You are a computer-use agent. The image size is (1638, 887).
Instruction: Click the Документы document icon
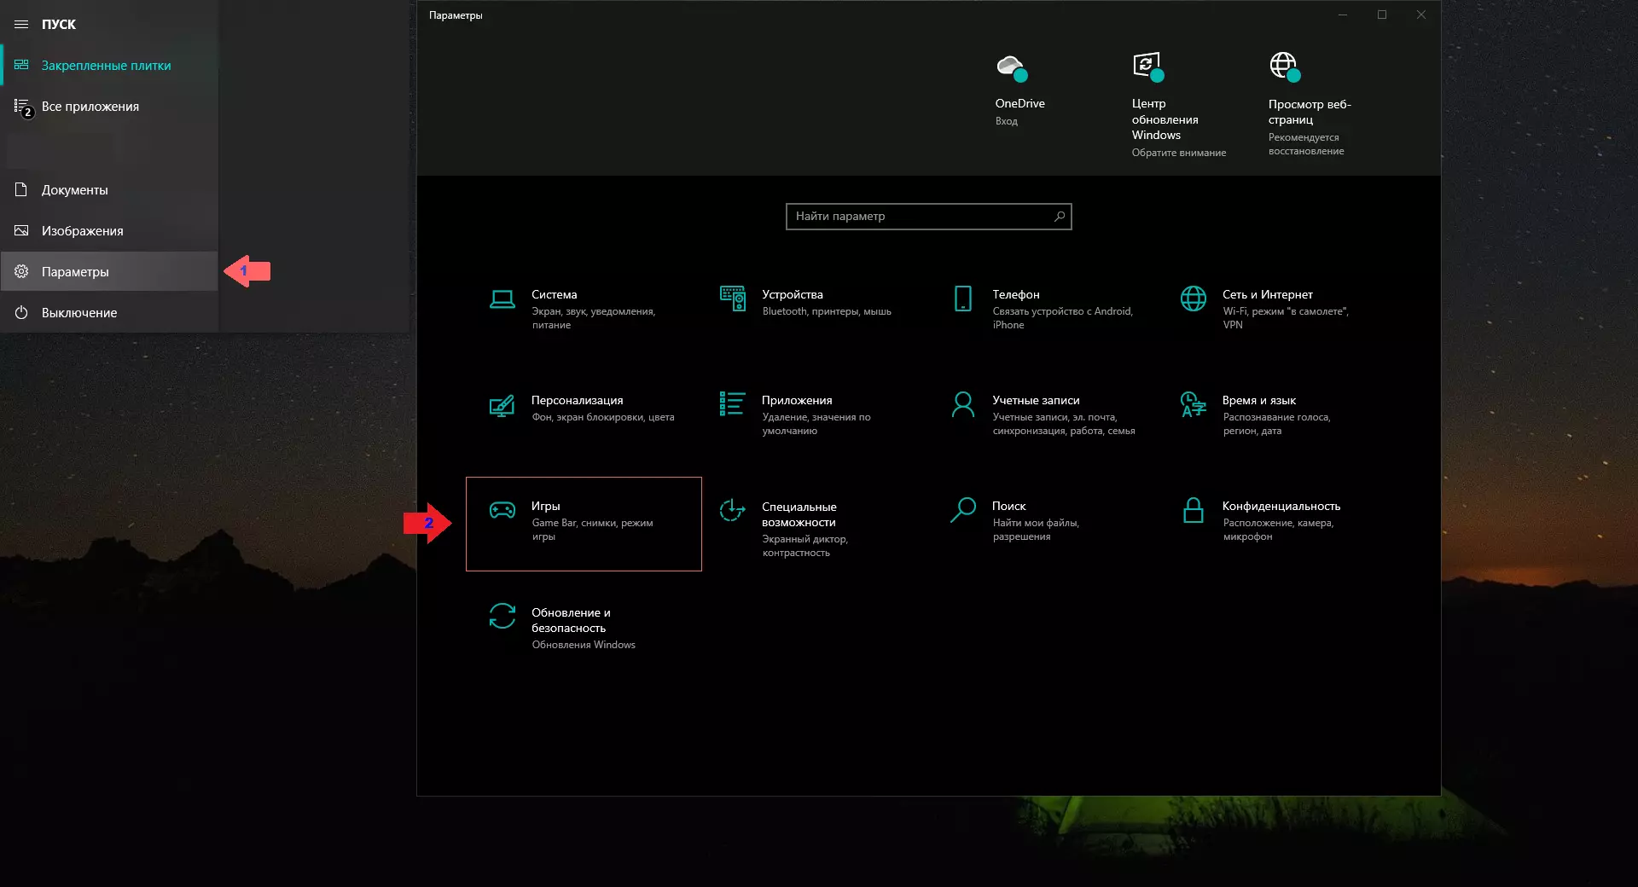21,189
